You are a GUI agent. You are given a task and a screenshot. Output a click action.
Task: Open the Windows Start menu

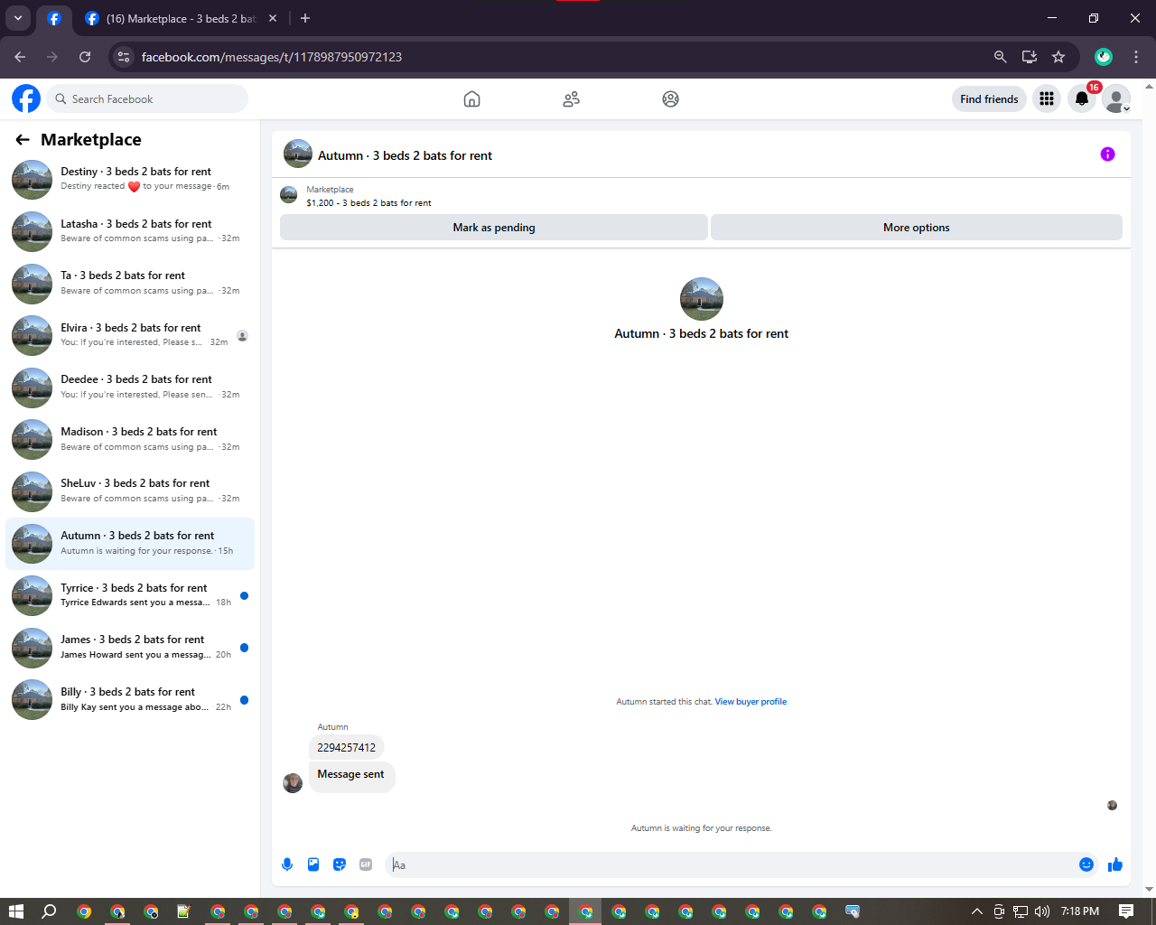(x=16, y=911)
